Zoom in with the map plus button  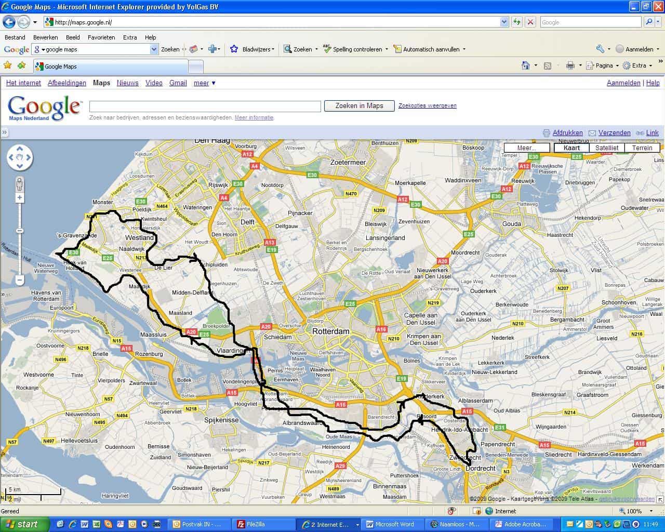pos(20,197)
